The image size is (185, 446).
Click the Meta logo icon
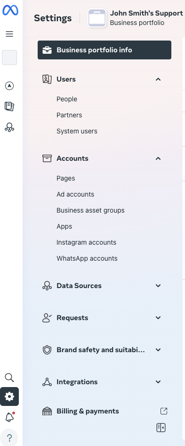[x=10, y=10]
